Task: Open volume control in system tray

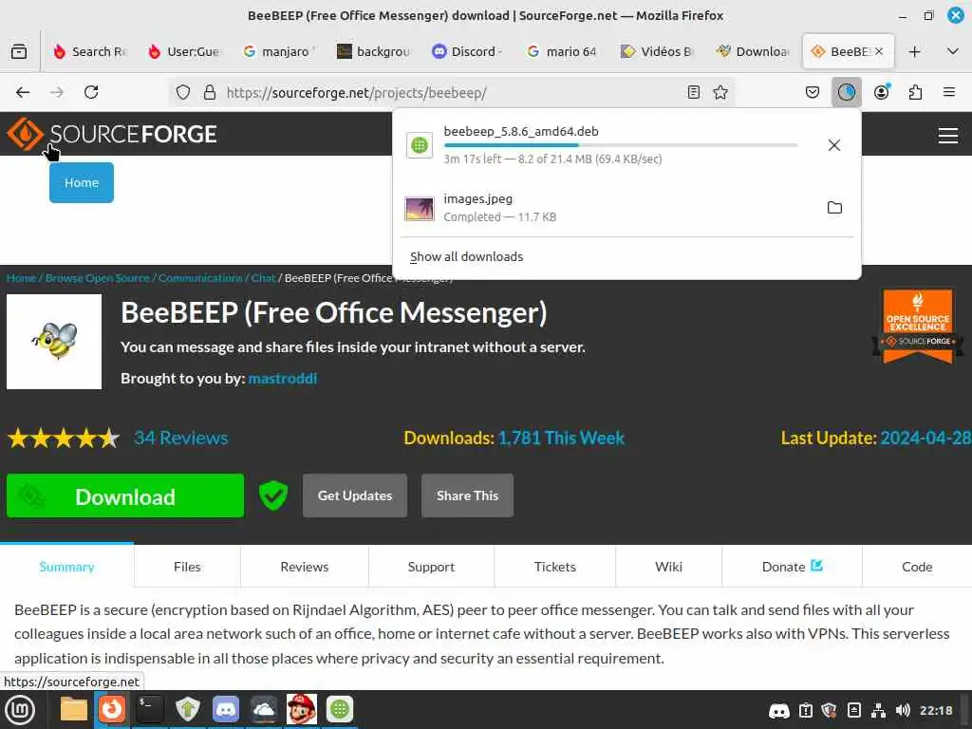Action: coord(904,710)
